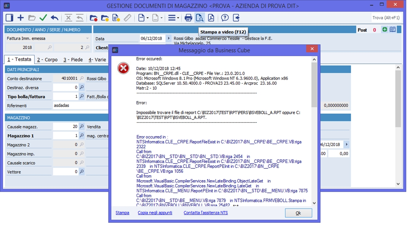This screenshot has width=413, height=225.
Task: Click the three-lines menu icon in toolbar
Action: click(172, 18)
